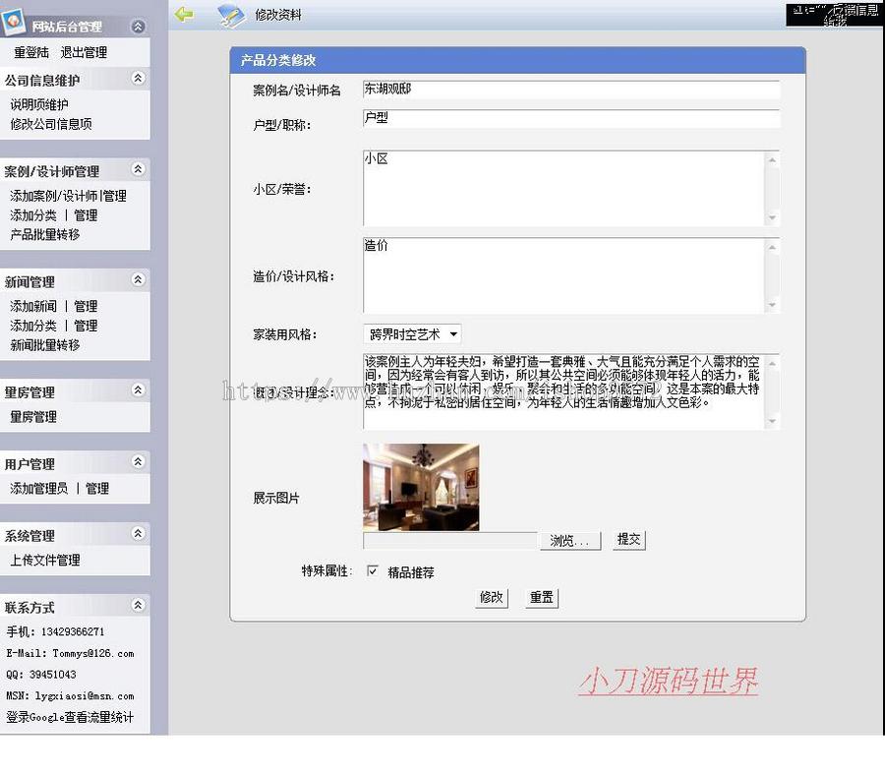Collapse the 新闻管理 section
Image resolution: width=885 pixels, height=777 pixels.
(x=138, y=279)
